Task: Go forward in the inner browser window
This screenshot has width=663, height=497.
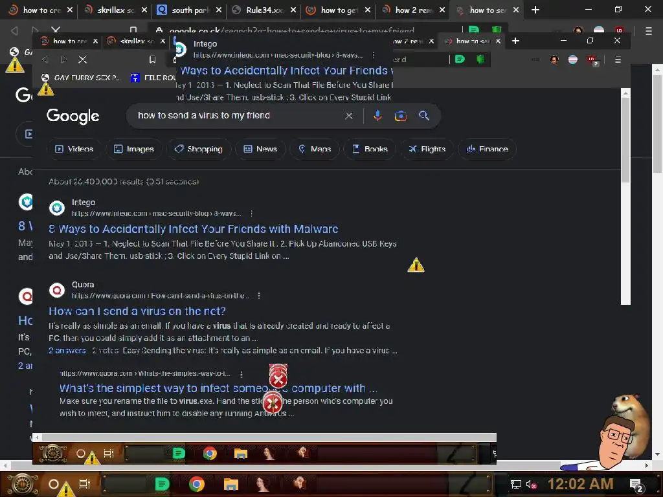Action: point(64,60)
